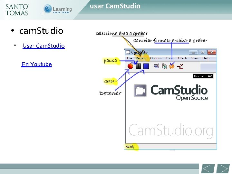Click the camStudio bullet heading
Image resolution: width=232 pixels, height=174 pixels.
tap(41, 31)
